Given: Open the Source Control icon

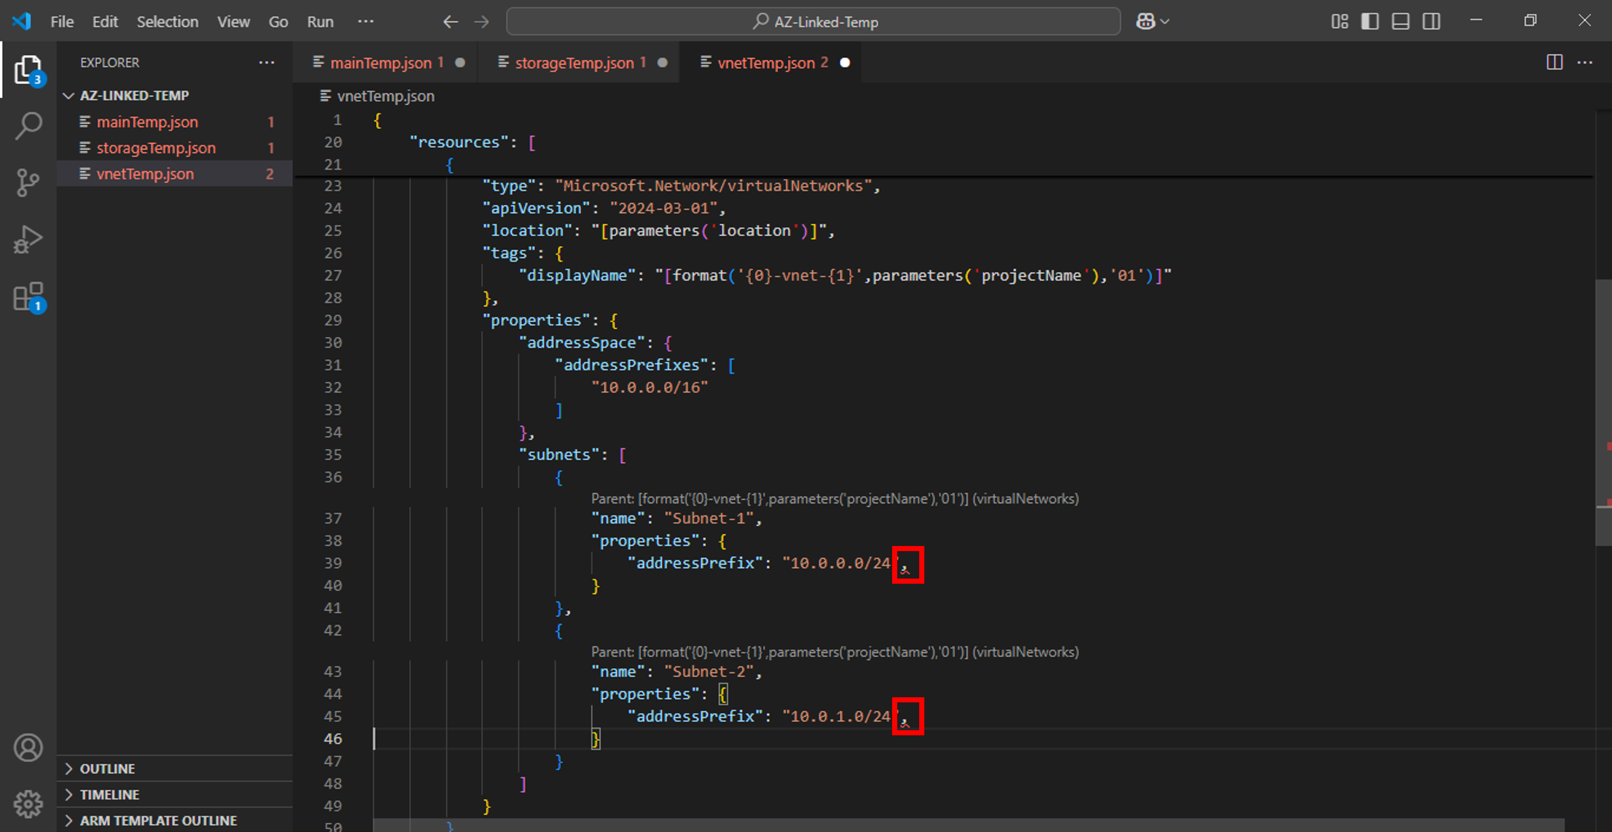Looking at the screenshot, I should click(x=28, y=181).
